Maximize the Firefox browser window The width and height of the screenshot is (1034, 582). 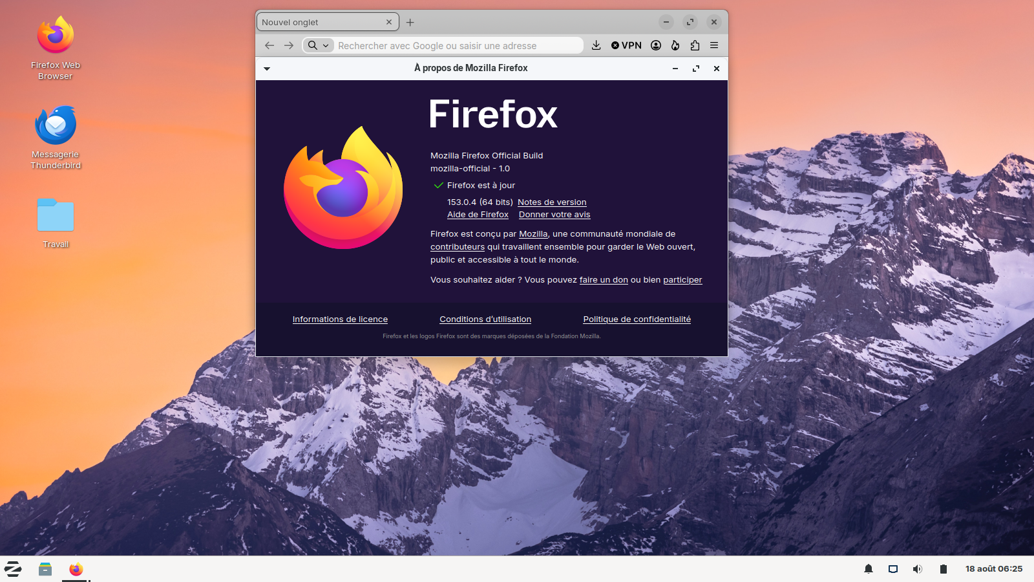point(690,22)
